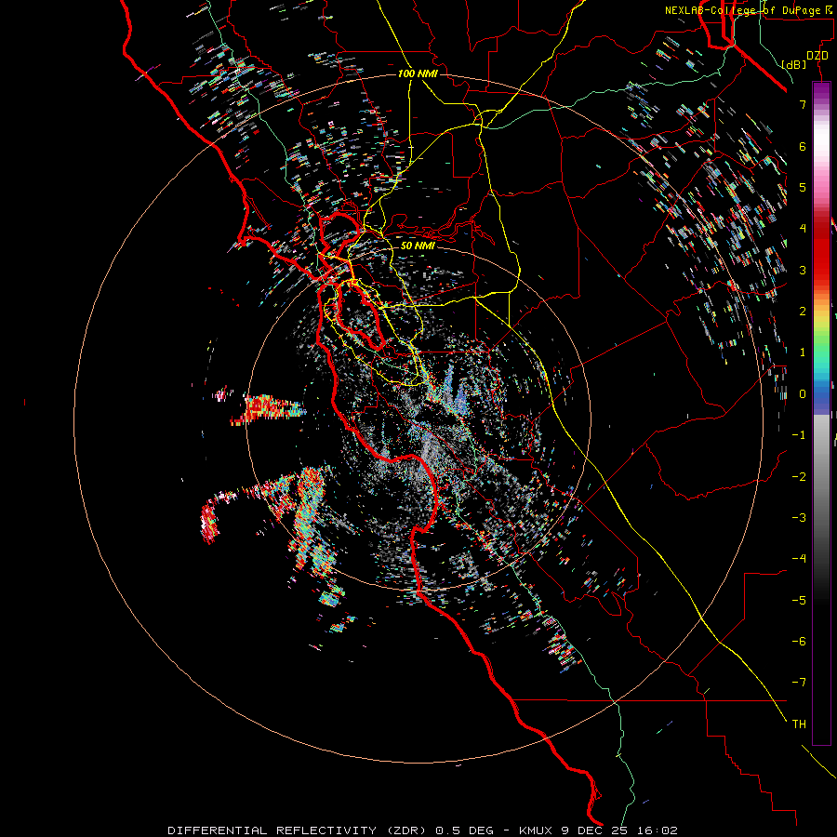Click the Differential Reflectivity caption at the bottom
Viewport: 837px width, 837px height.
click(422, 830)
